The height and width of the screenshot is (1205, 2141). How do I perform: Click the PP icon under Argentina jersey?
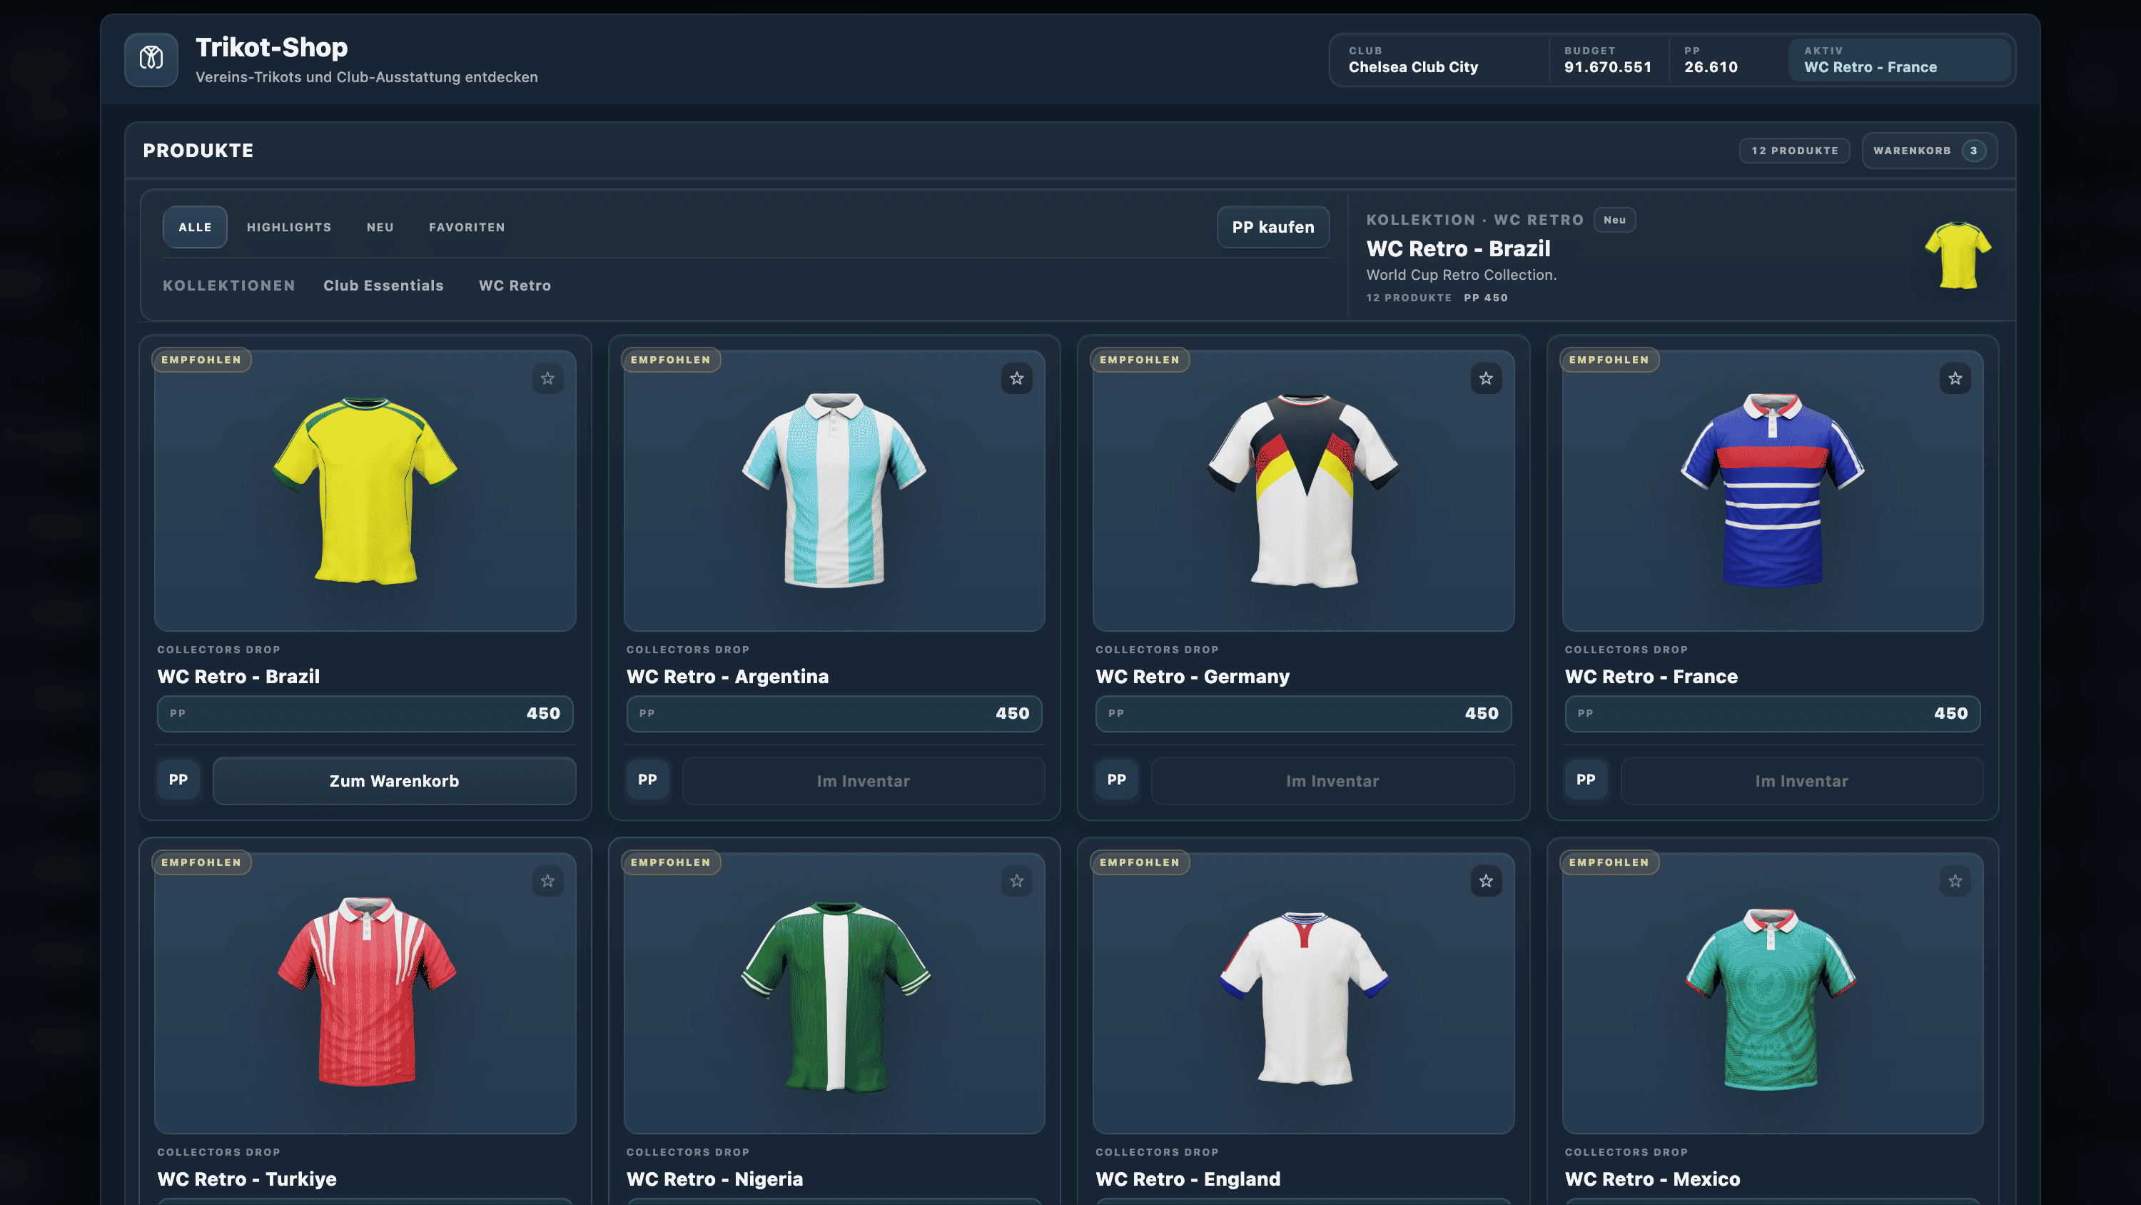point(647,780)
